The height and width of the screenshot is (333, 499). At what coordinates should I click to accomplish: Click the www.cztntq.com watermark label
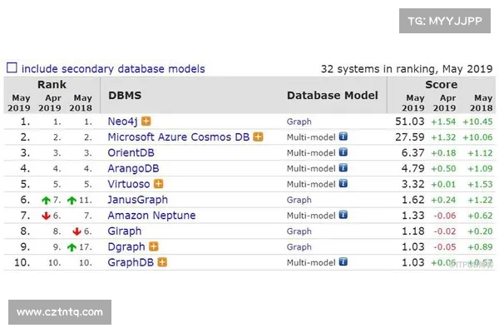coord(60,313)
